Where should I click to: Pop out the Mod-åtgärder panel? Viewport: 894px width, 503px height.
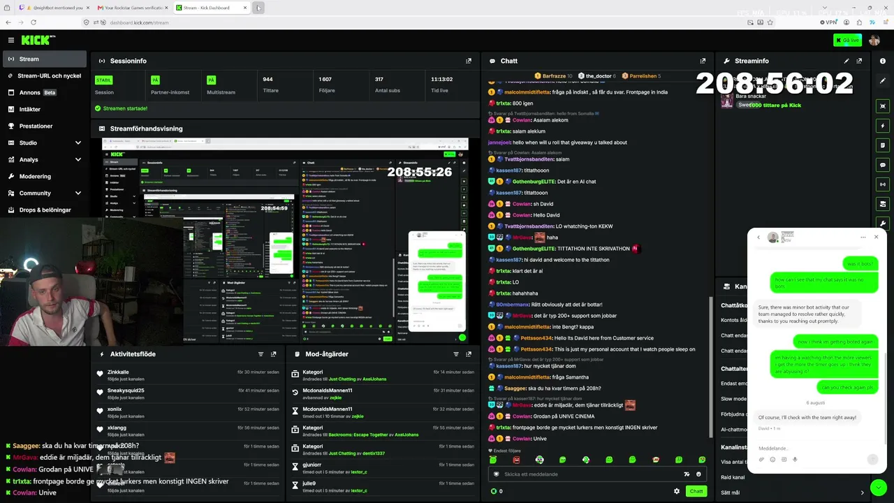pyautogui.click(x=469, y=354)
